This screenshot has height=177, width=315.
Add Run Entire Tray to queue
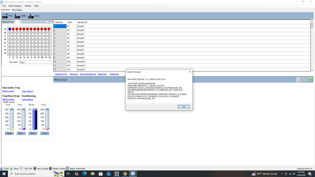8,91
